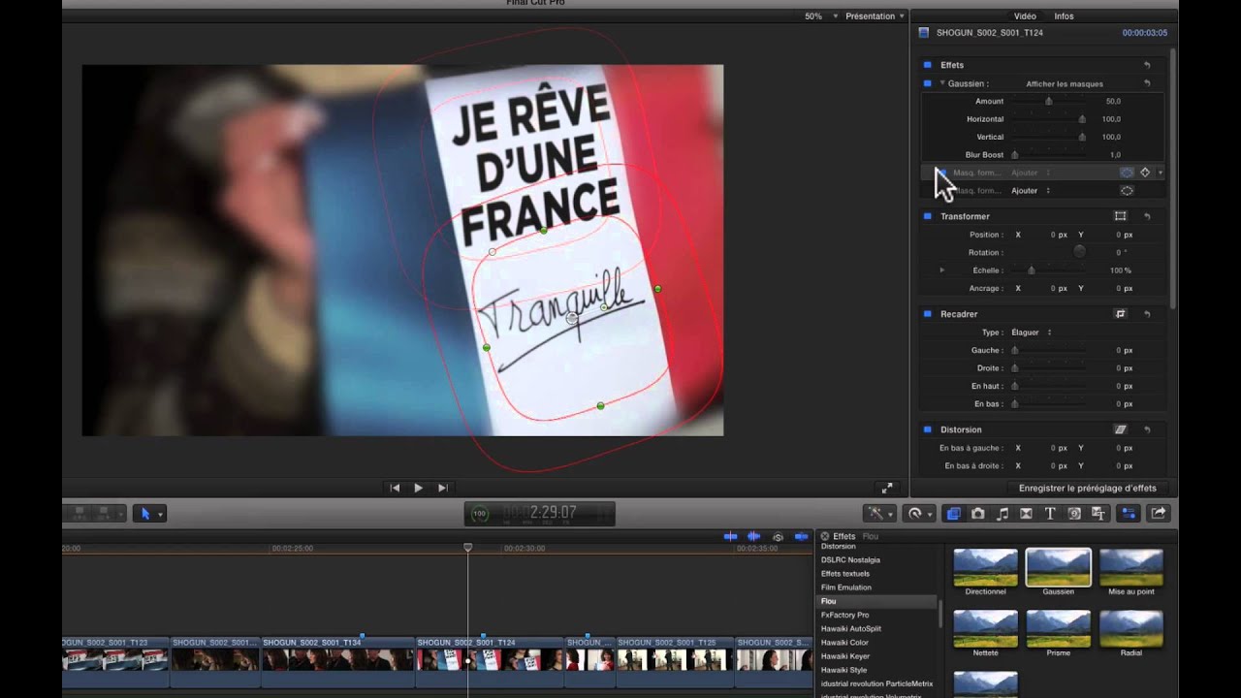This screenshot has height=698, width=1241.
Task: Activate the Distorsion on-screen controls icon
Action: [1121, 429]
